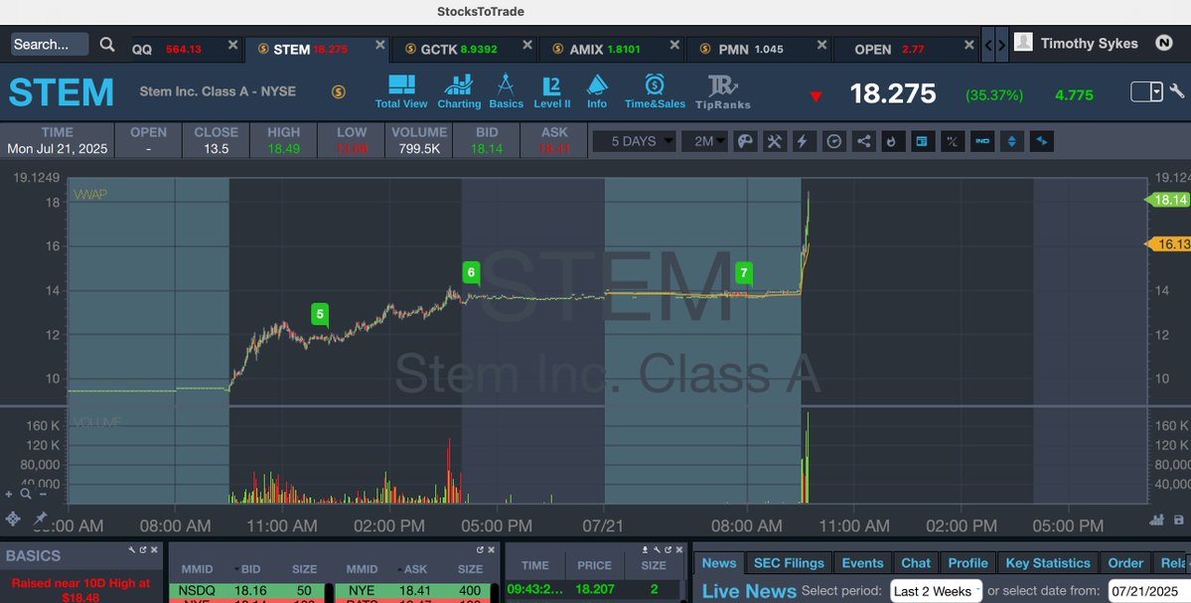1191x603 pixels.
Task: Click the pin icon on chart
Action: (41, 519)
